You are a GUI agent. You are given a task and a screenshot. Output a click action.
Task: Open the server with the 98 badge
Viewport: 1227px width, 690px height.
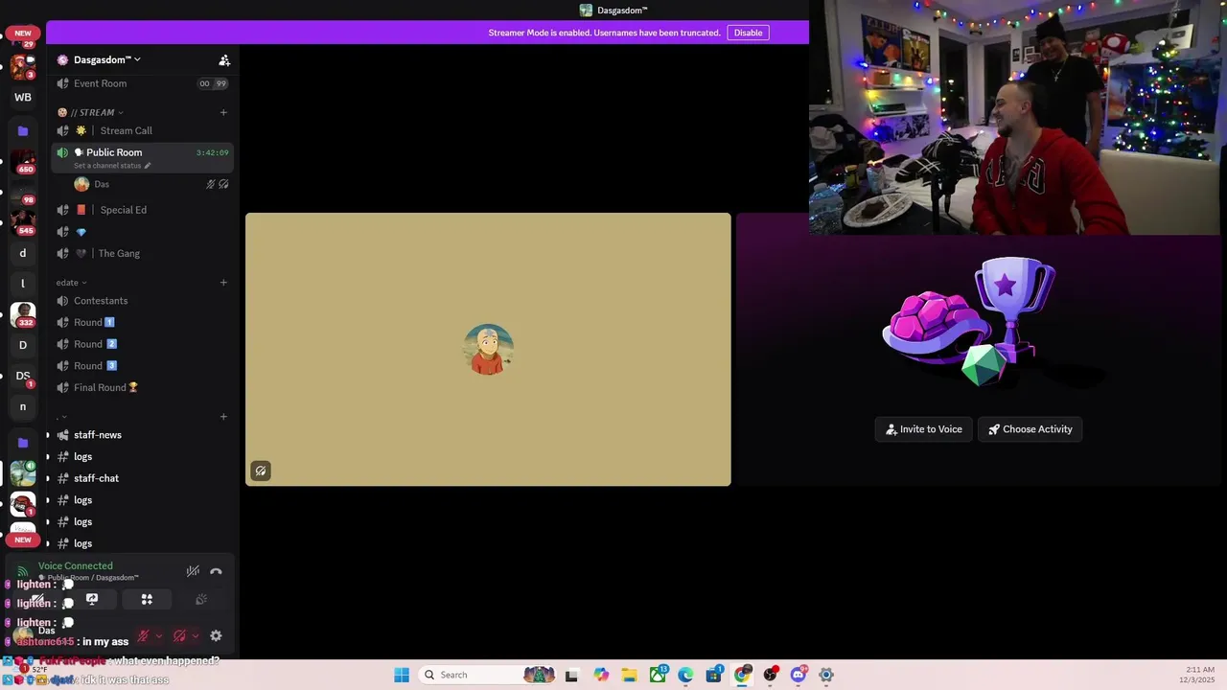click(23, 192)
